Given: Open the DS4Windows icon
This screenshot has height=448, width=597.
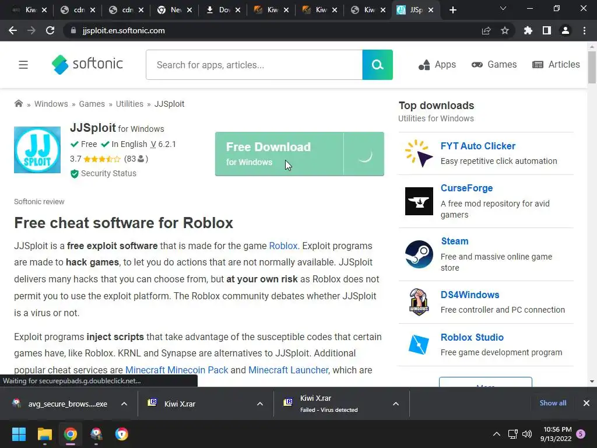Looking at the screenshot, I should click(x=419, y=302).
